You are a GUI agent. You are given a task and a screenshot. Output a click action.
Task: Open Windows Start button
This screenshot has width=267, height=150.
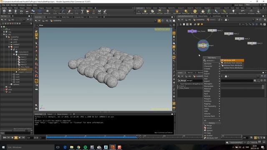coord(3,147)
